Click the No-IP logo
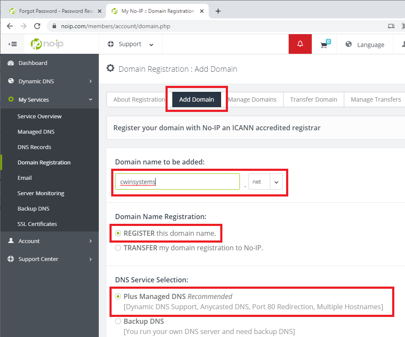 [x=47, y=44]
